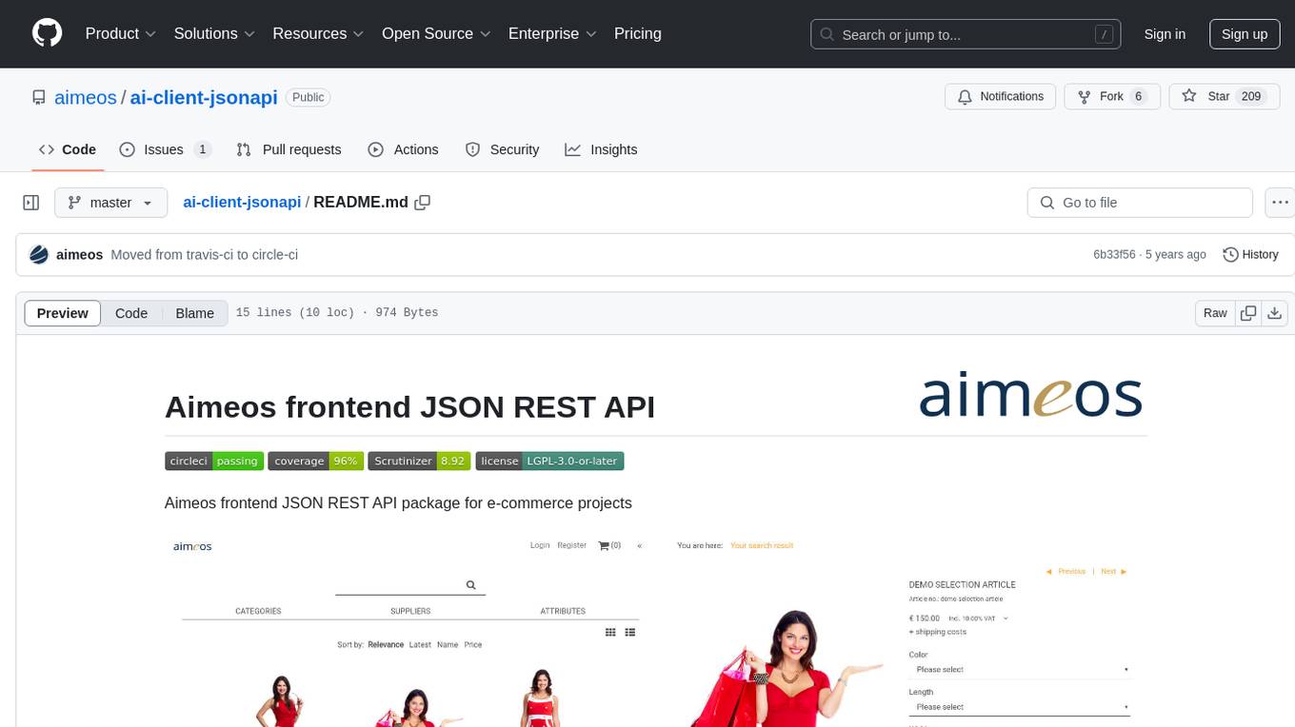Click the 15 lines 974 Bytes info
This screenshot has height=727, width=1295.
tap(337, 313)
